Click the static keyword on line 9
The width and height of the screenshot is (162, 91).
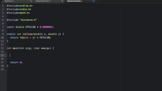[x=11, y=34]
